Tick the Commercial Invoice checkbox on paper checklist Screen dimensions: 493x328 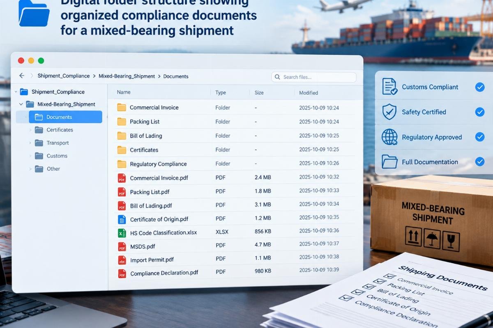click(x=389, y=276)
